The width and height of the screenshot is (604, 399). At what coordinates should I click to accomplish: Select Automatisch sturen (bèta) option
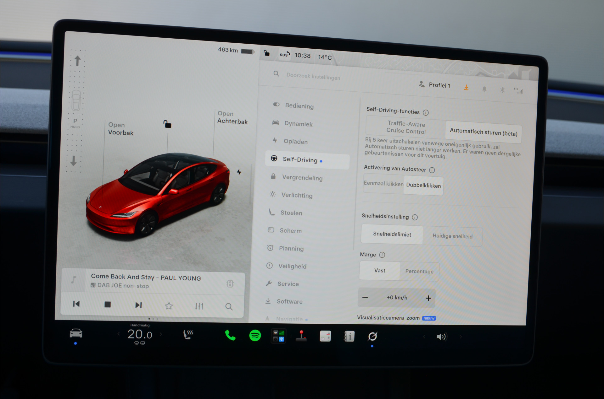click(484, 132)
